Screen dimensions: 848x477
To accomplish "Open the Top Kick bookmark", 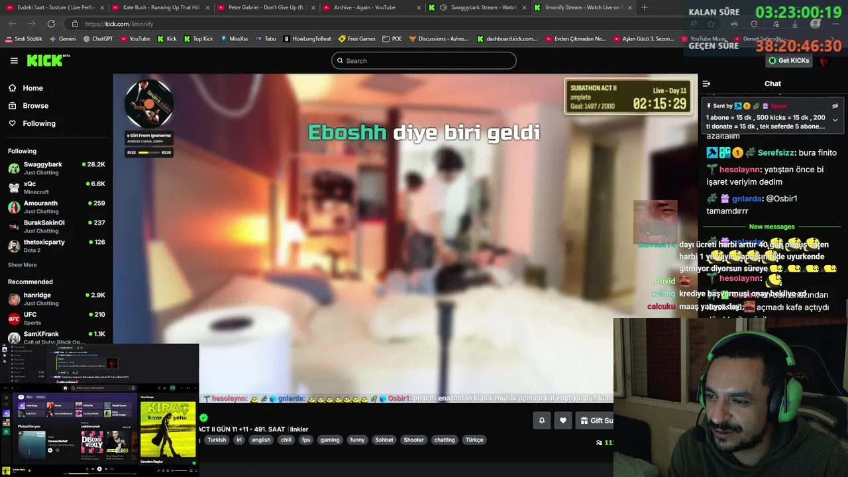I will (x=198, y=38).
